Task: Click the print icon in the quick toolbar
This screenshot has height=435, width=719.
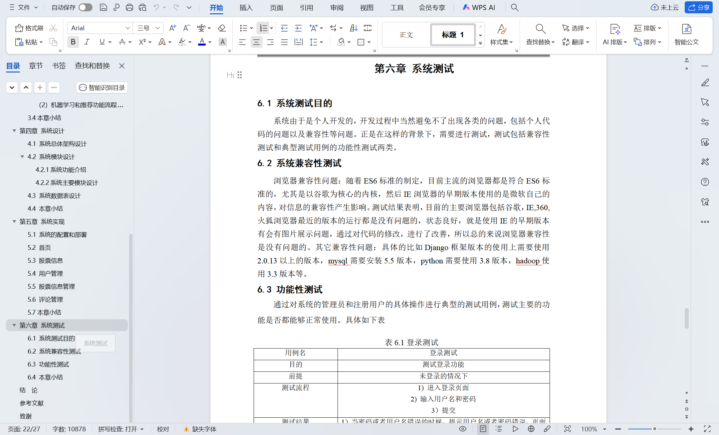Action: tap(129, 7)
